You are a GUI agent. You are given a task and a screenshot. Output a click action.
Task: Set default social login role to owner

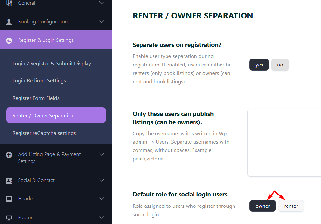(x=262, y=206)
